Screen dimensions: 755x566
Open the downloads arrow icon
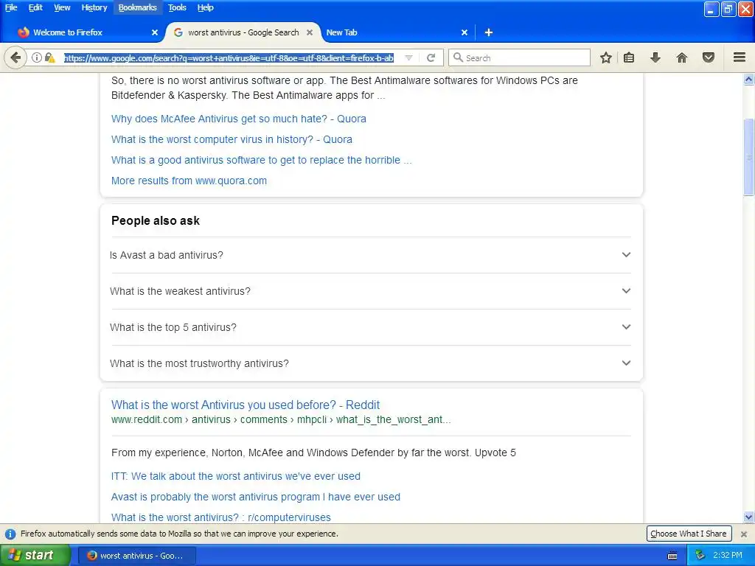655,57
